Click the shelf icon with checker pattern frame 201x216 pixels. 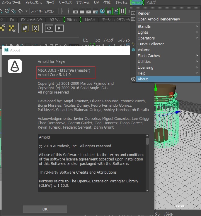coord(35,28)
